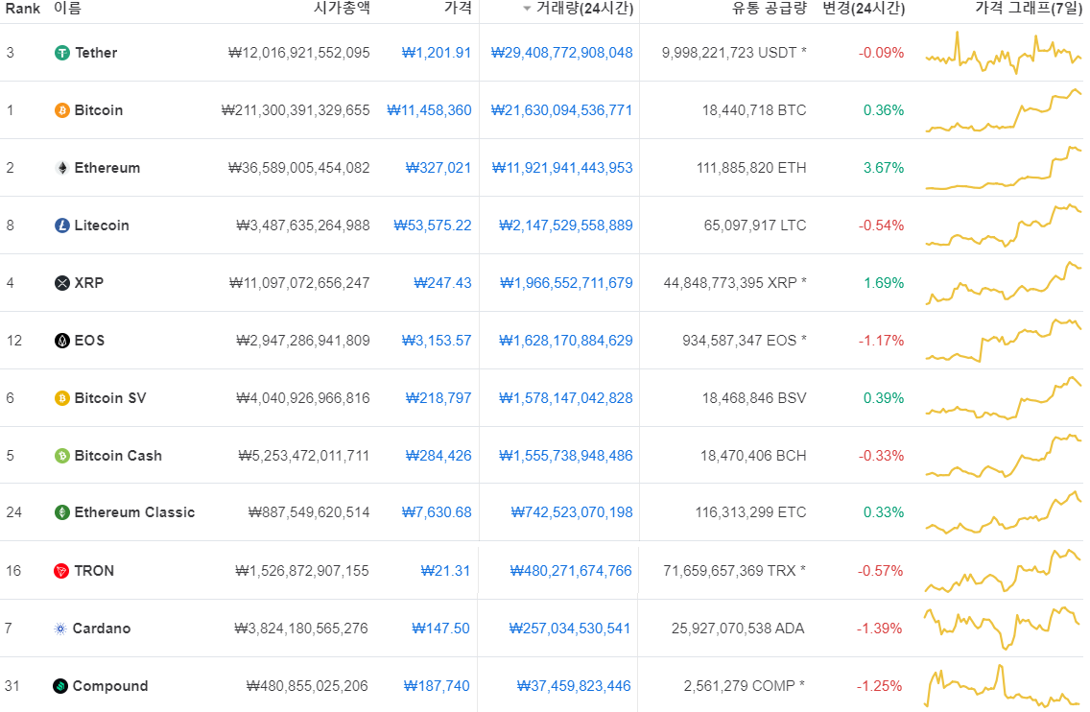Click supply 116,313,299 ETC
This screenshot has width=1090, height=712.
coord(750,512)
